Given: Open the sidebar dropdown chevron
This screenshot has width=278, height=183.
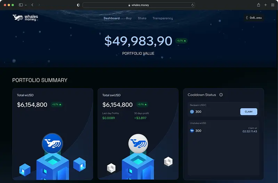Looking at the screenshot, I should [x=26, y=5].
